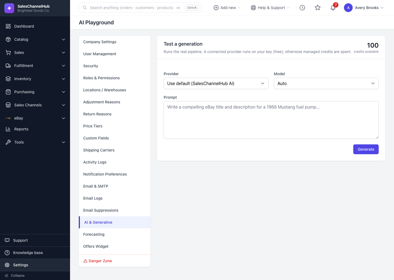Click the Catalog box icon
Image resolution: width=394 pixels, height=280 pixels.
tap(8, 39)
